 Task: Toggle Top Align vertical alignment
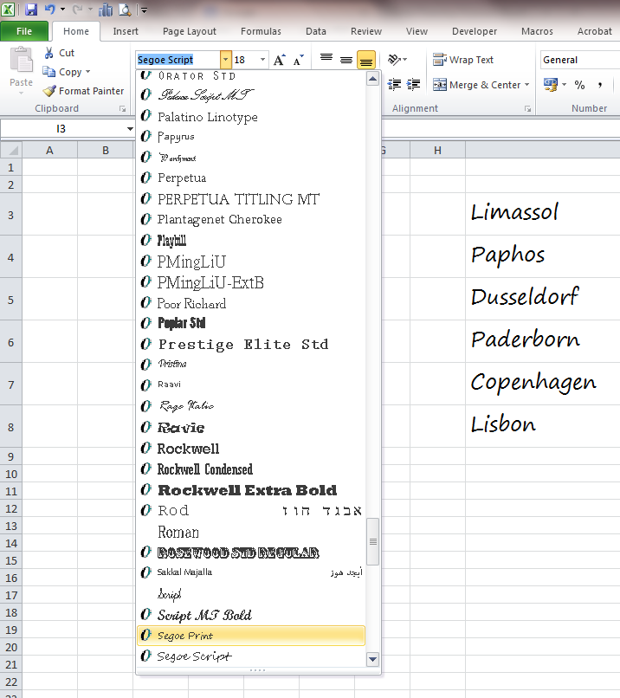click(326, 59)
